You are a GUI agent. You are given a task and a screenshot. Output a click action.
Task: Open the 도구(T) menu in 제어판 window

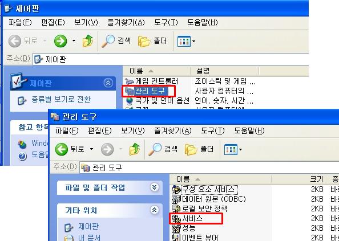tap(166, 22)
